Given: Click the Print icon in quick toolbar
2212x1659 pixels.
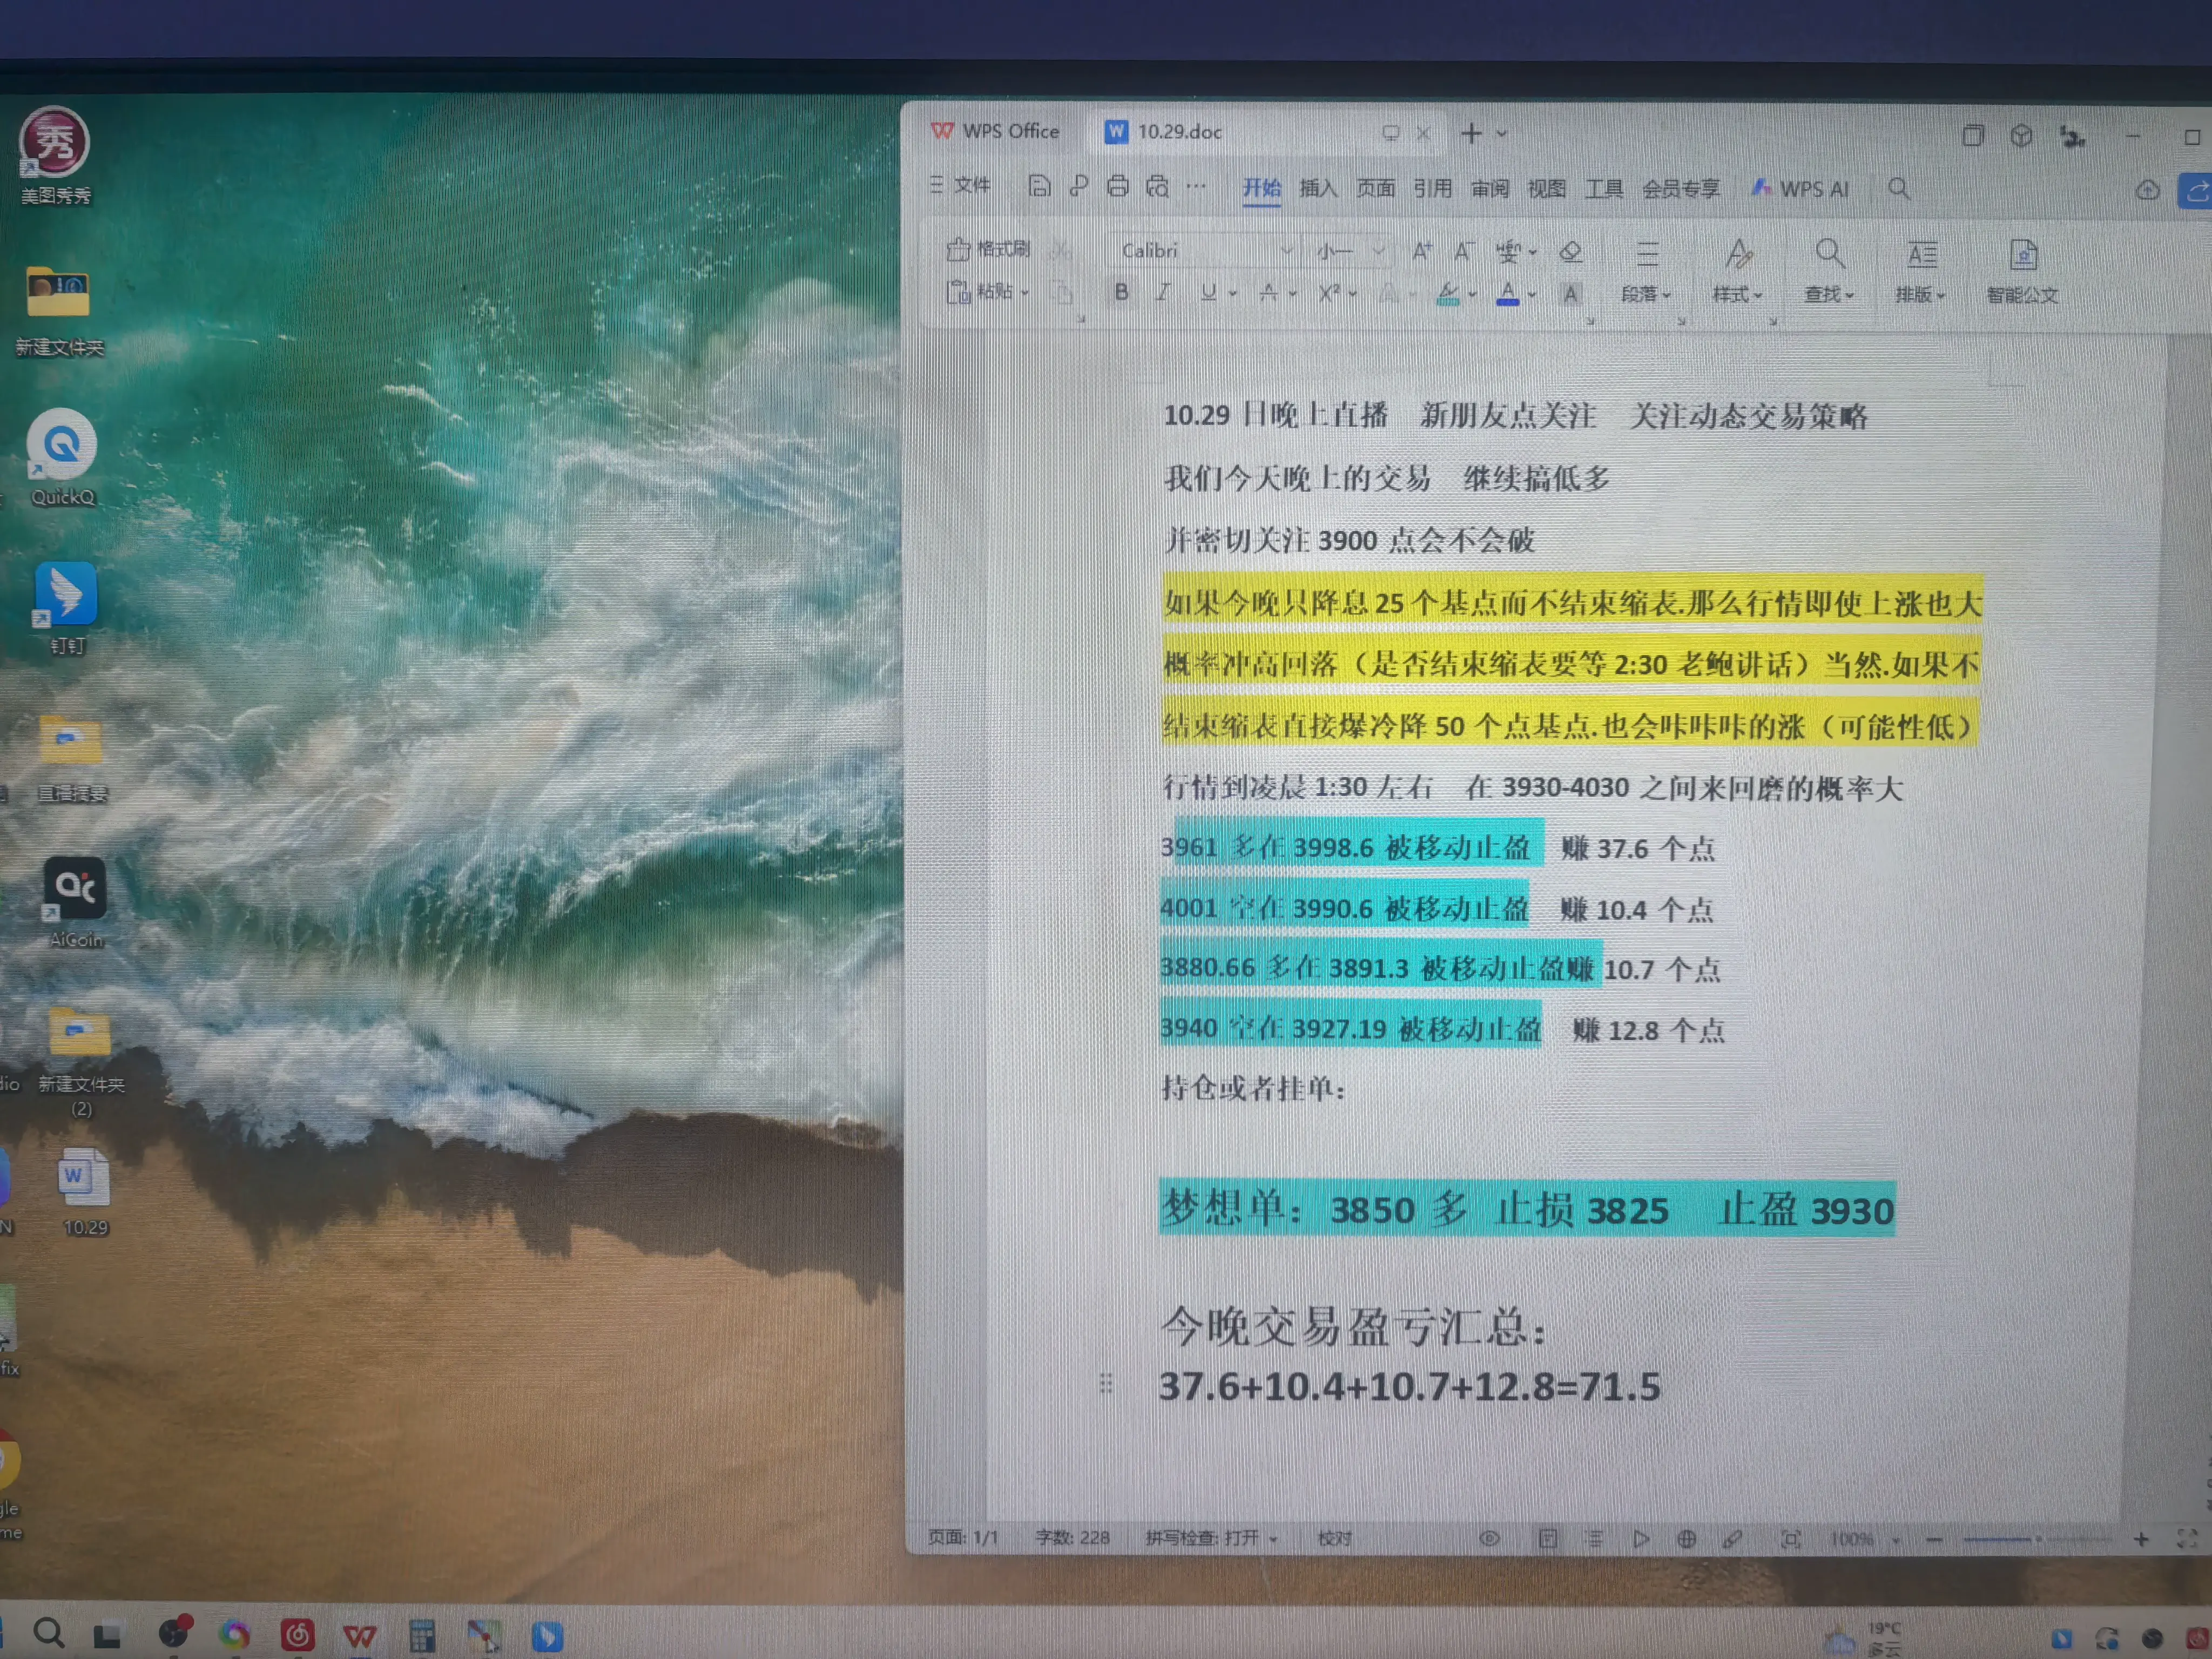Looking at the screenshot, I should pos(1117,186).
